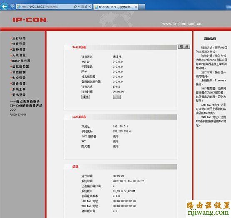Click the browser Forward arrow button
231x218 pixels.
click(x=12, y=6)
